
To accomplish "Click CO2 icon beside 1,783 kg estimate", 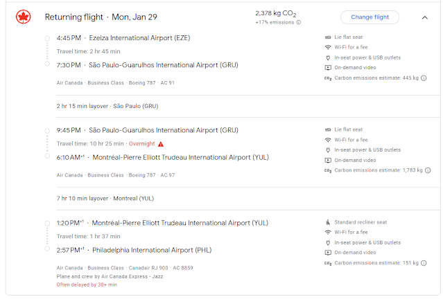I will pos(328,170).
